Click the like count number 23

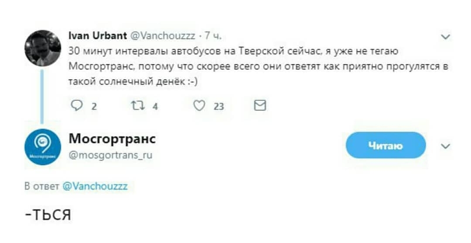click(x=219, y=106)
